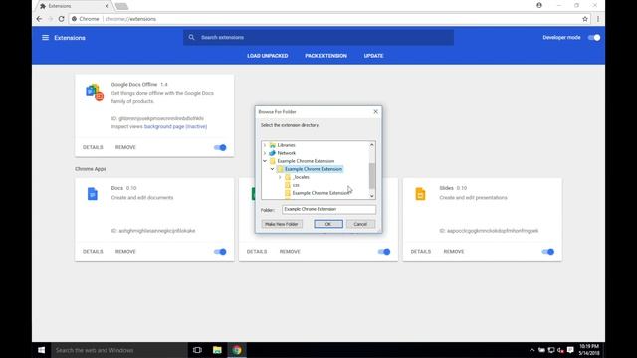Open the volume icon in system tray
The height and width of the screenshot is (358, 637).
(560, 350)
